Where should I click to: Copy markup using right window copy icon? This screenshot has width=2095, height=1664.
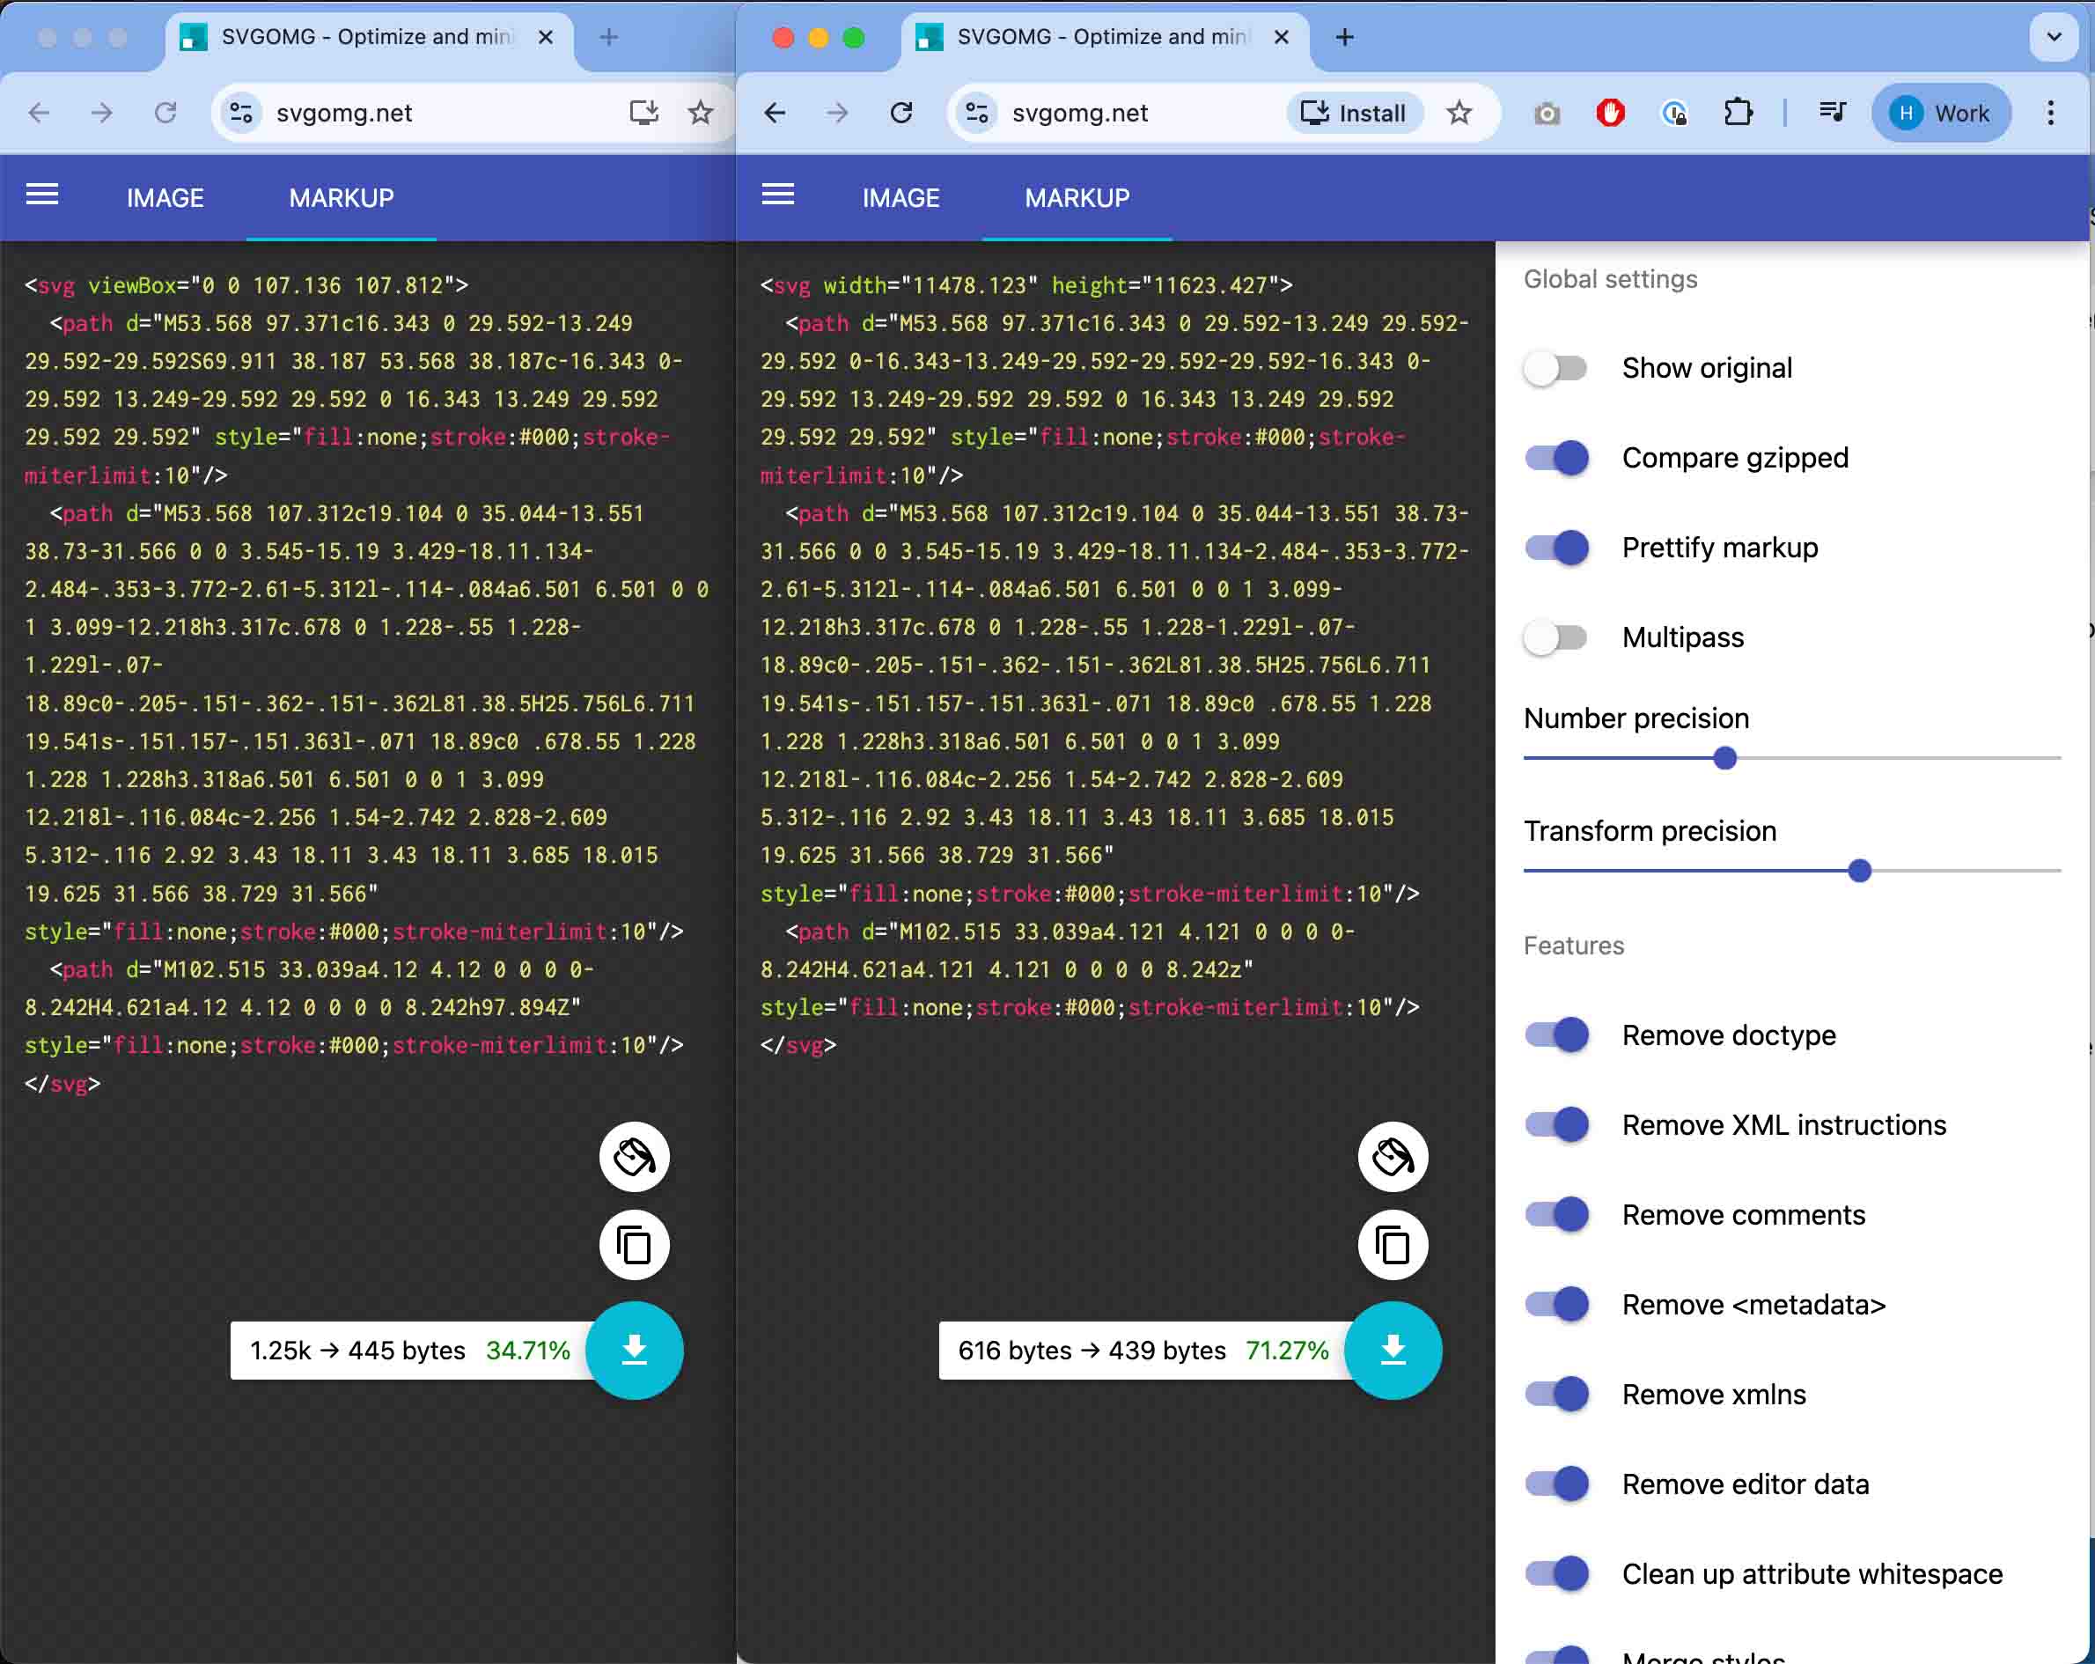click(1393, 1245)
